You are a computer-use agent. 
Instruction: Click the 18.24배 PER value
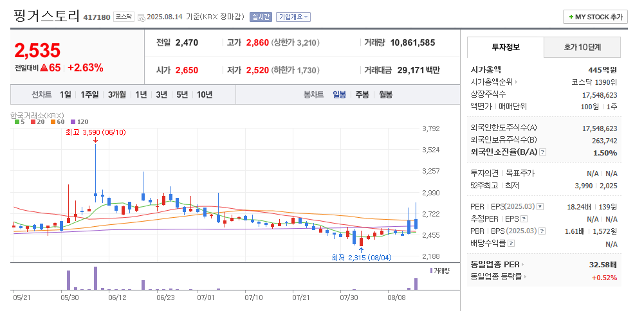[579, 207]
